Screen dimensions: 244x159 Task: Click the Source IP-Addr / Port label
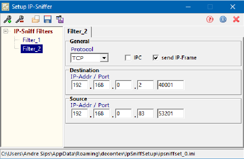click(90, 105)
